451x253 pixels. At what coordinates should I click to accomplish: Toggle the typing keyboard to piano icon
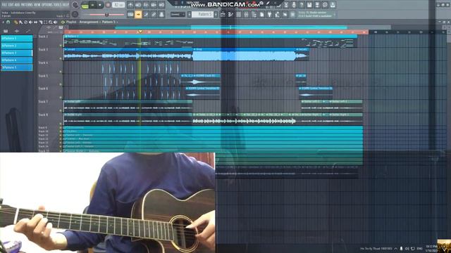coord(130,14)
